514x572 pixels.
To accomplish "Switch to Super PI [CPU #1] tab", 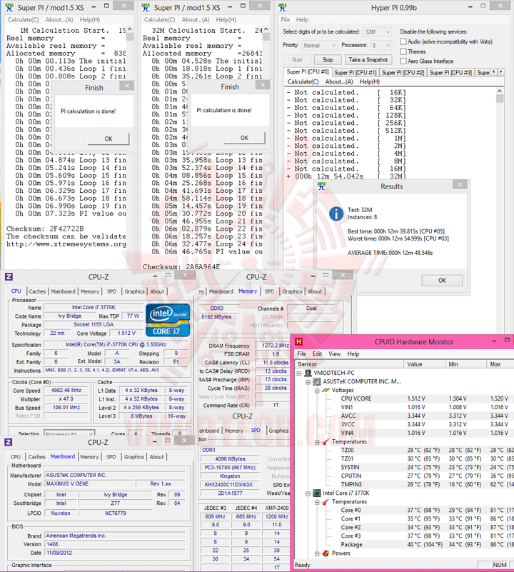I will (x=356, y=73).
